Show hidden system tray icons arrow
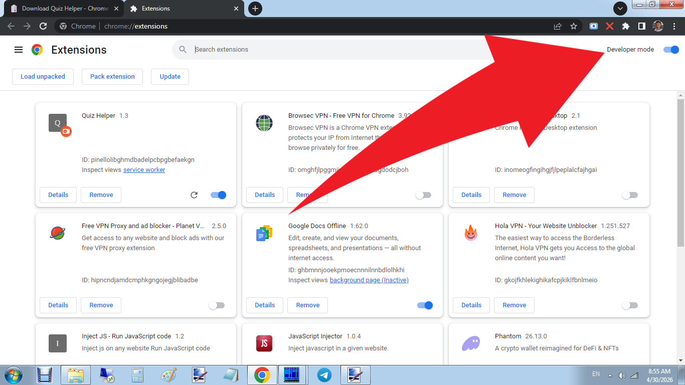The height and width of the screenshot is (385, 685). point(610,375)
